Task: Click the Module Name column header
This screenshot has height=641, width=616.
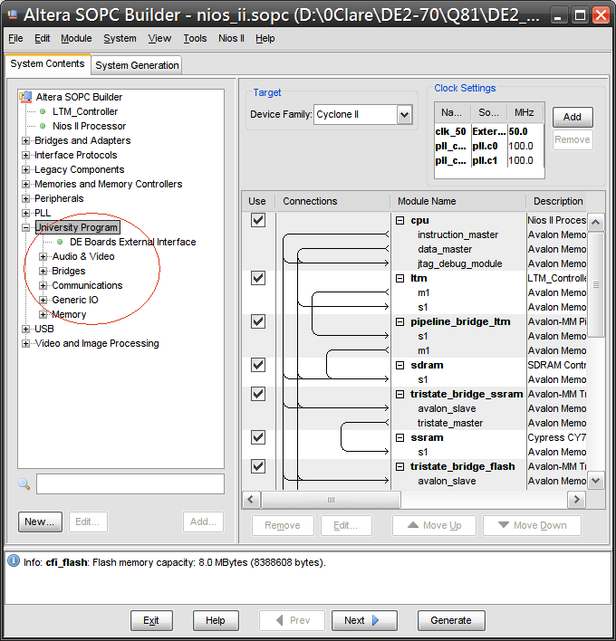Action: tap(458, 201)
